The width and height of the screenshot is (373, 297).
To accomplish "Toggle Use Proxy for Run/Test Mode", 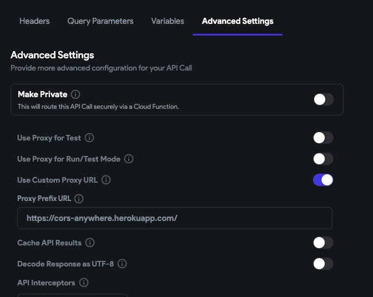I will (x=323, y=159).
